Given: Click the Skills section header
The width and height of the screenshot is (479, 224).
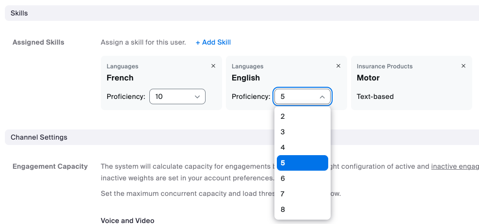Looking at the screenshot, I should 19,13.
